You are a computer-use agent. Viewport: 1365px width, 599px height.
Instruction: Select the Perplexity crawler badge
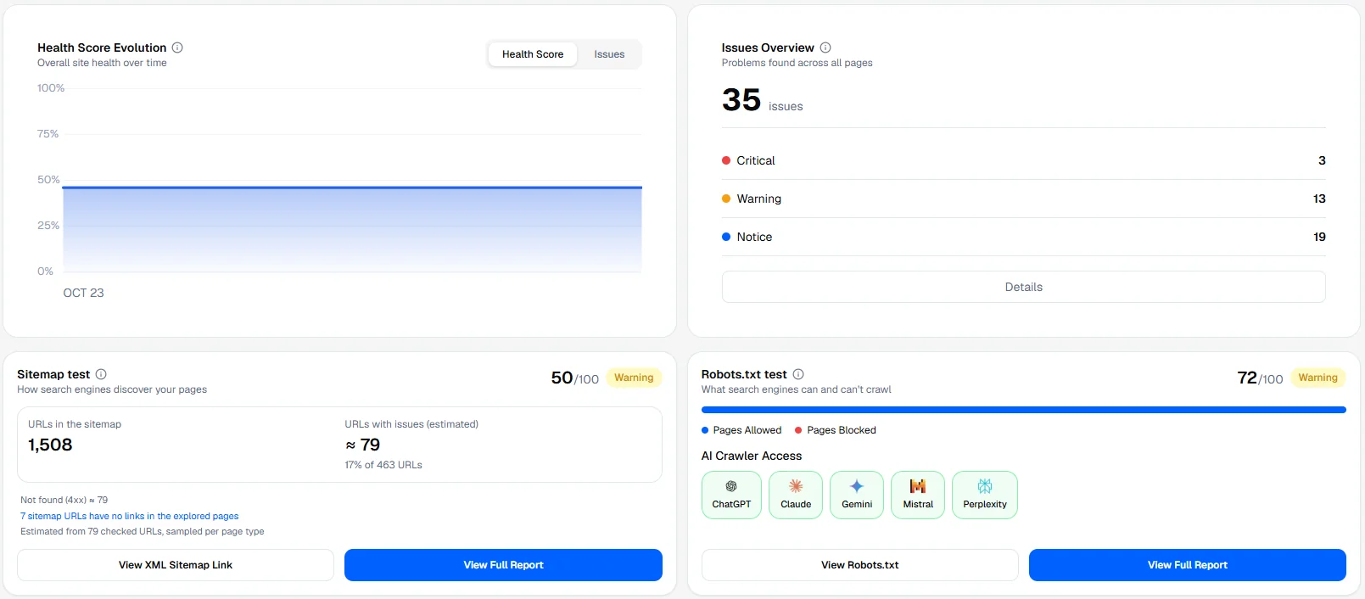pyautogui.click(x=985, y=495)
